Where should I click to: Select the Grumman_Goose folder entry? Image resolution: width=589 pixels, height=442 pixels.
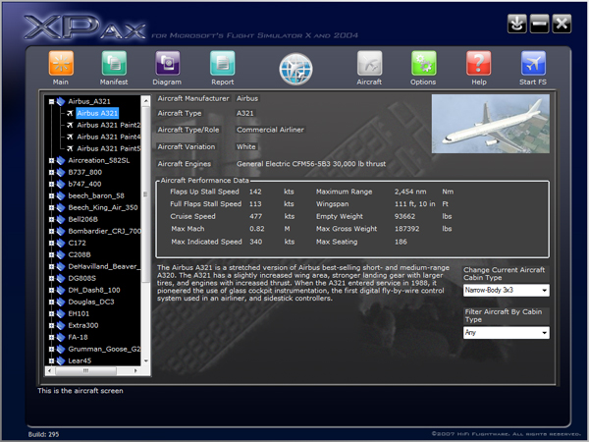[x=104, y=349]
